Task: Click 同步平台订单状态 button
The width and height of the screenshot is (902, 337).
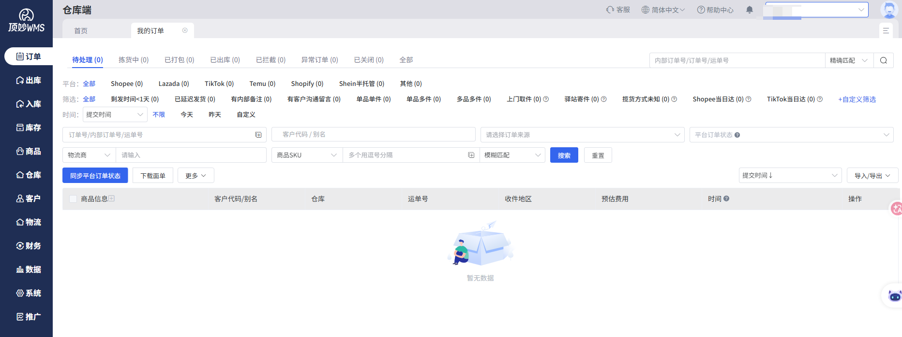Action: [x=95, y=176]
